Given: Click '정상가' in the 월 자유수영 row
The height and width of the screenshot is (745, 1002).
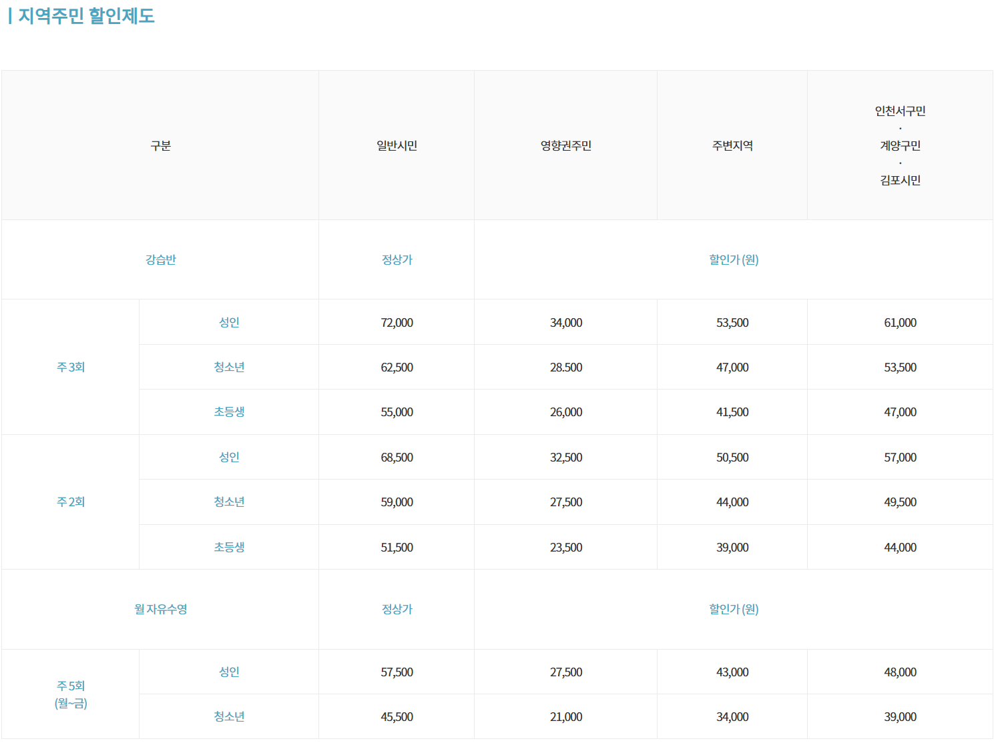Looking at the screenshot, I should 397,609.
